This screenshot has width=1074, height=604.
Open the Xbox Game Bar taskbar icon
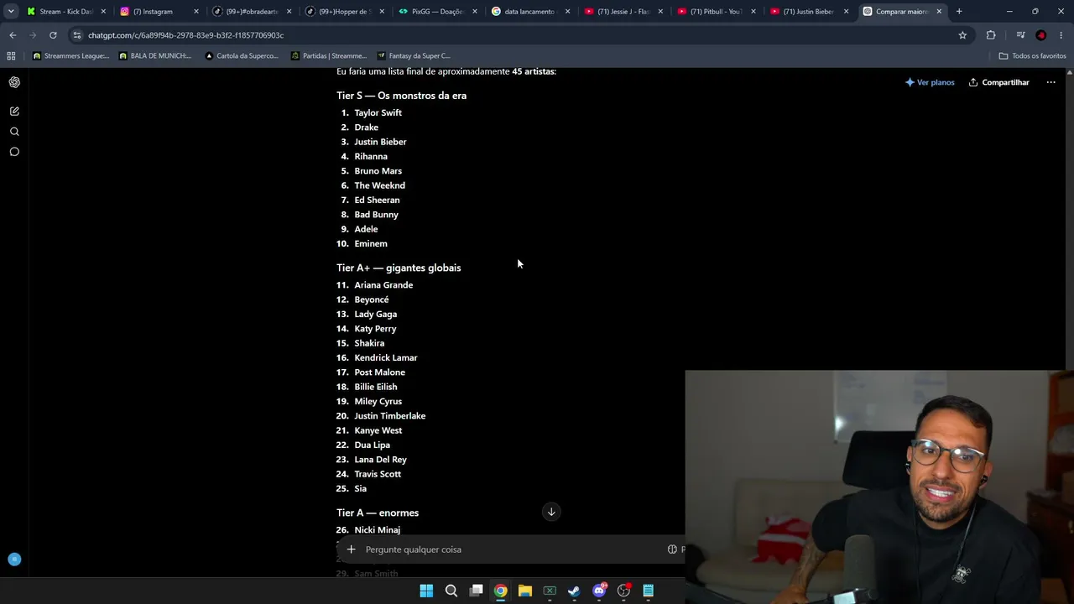tap(550, 591)
